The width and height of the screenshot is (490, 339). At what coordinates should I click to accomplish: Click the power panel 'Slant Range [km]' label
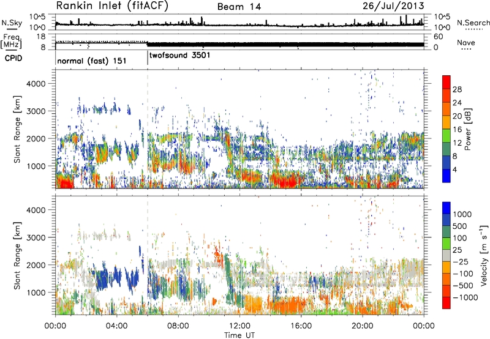point(17,129)
